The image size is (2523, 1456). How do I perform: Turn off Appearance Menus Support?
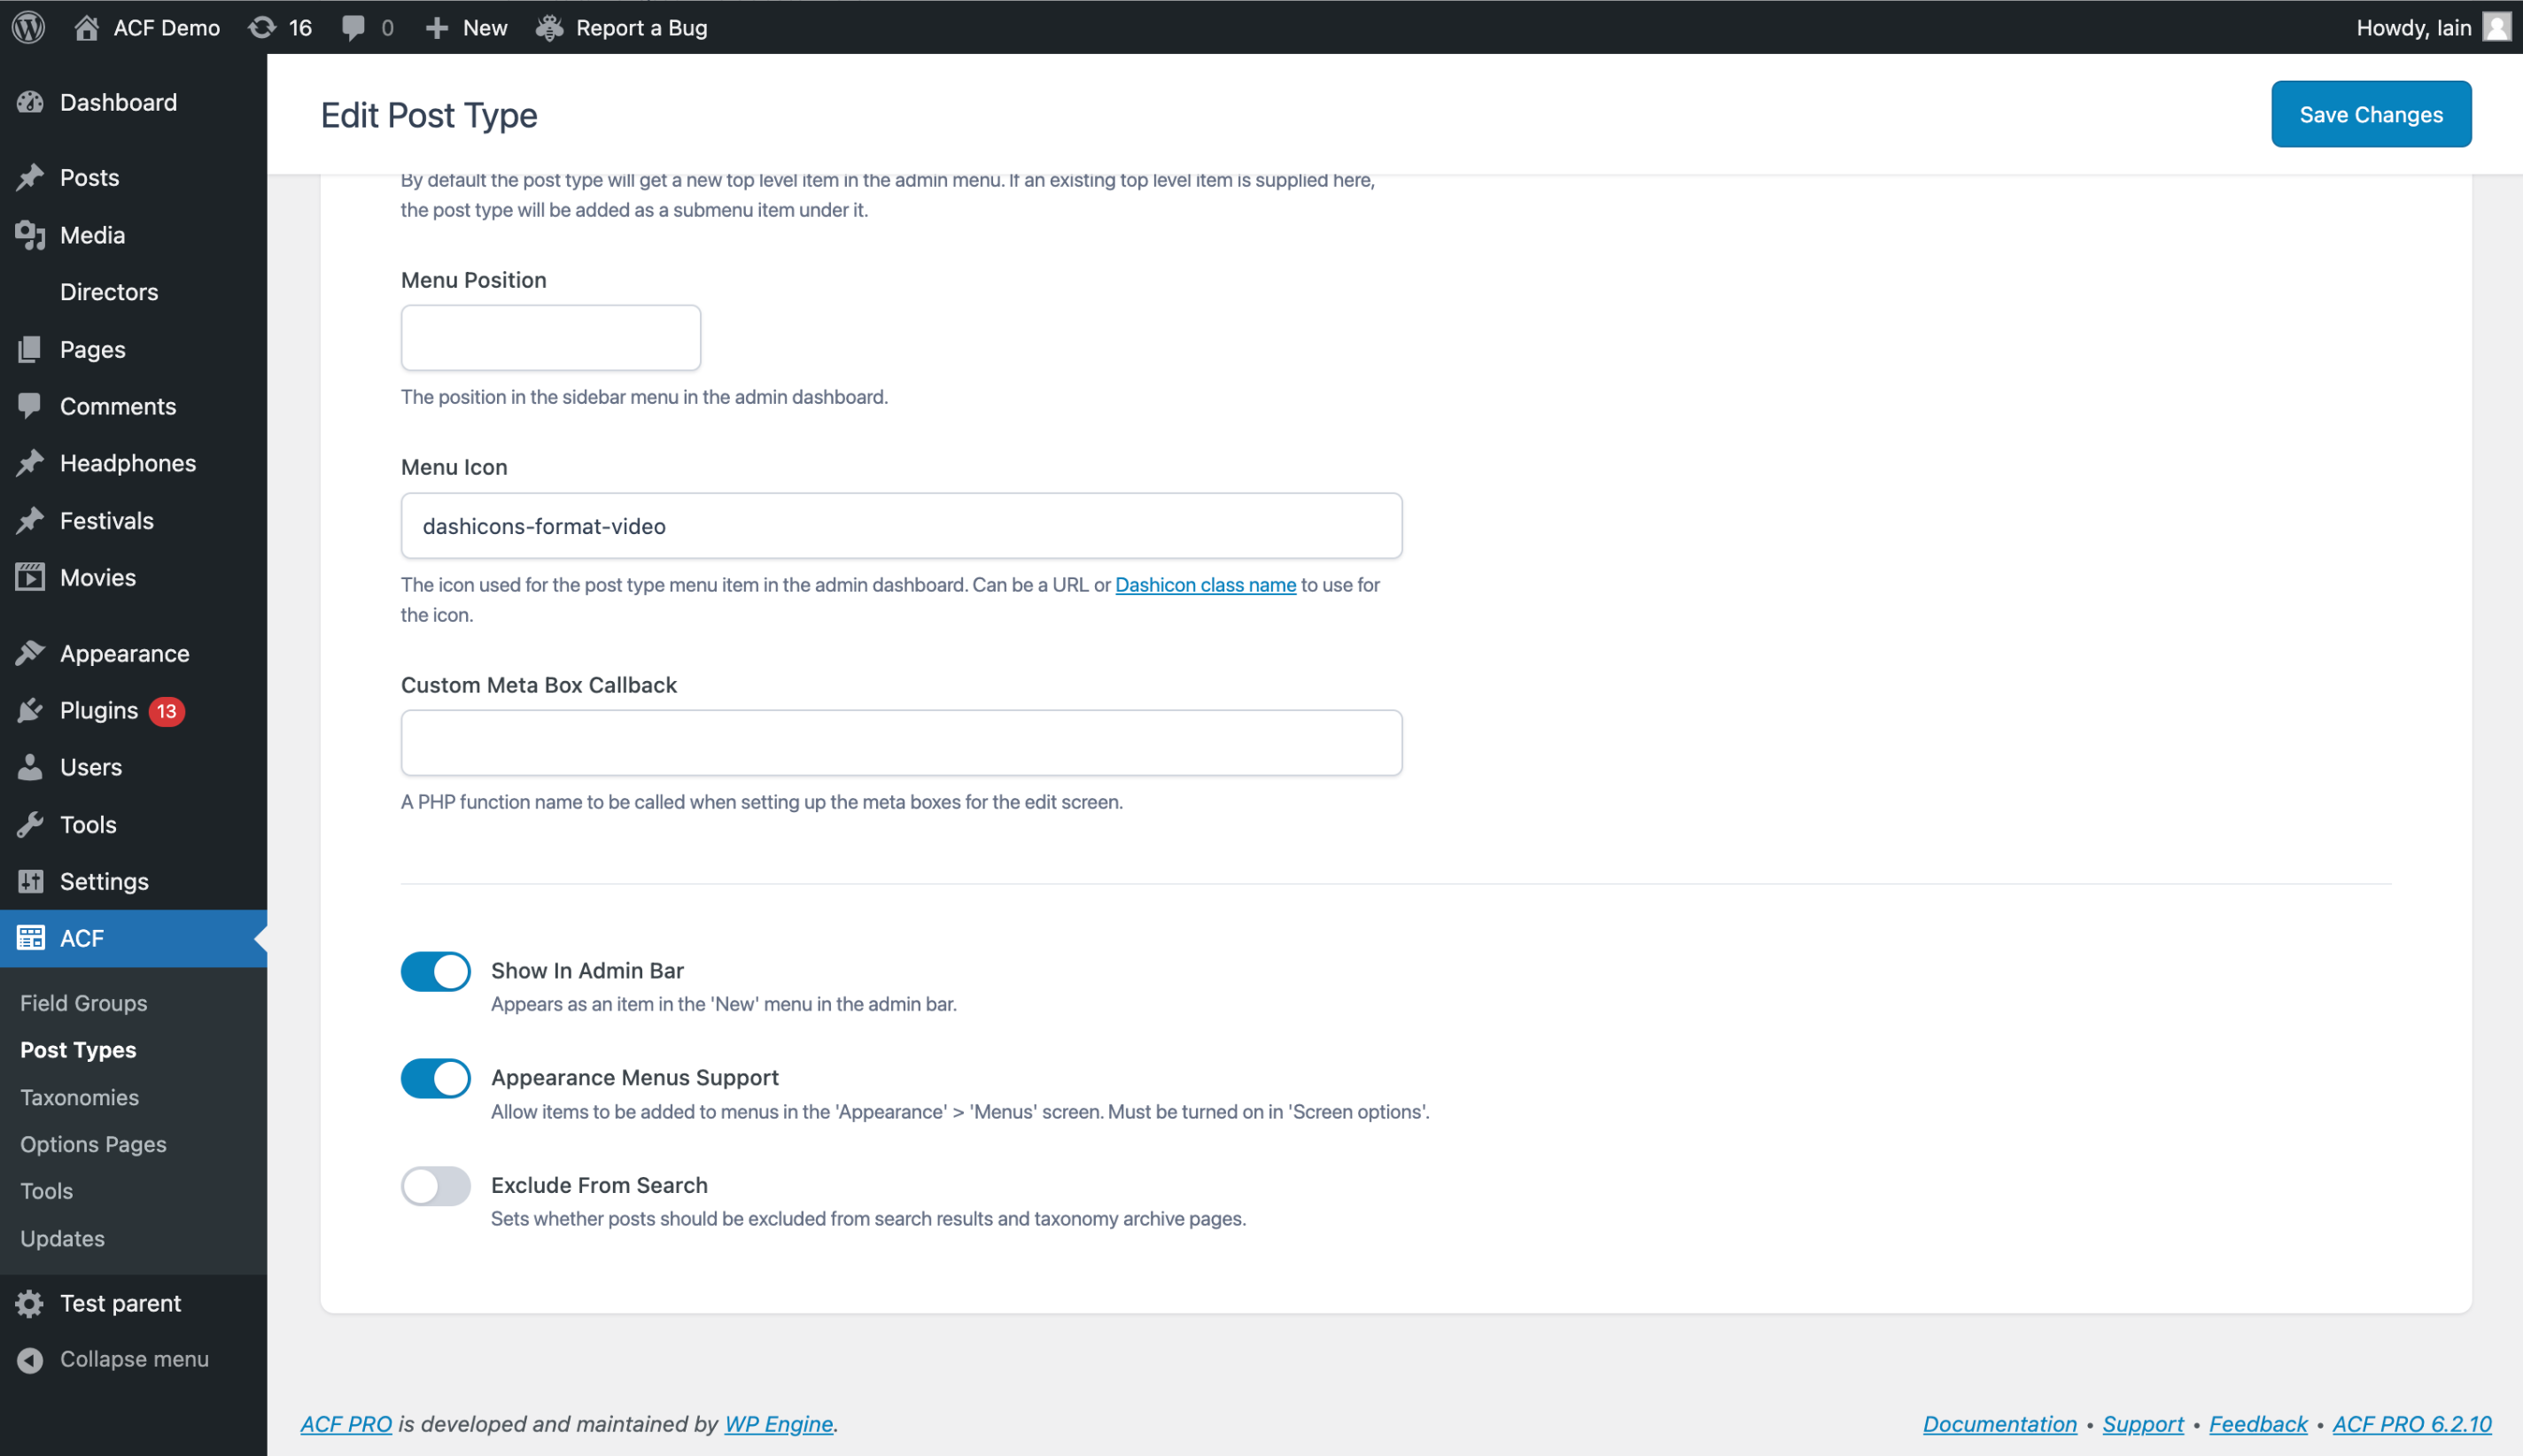click(x=435, y=1078)
